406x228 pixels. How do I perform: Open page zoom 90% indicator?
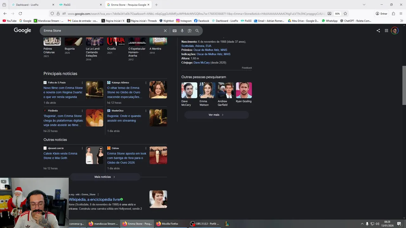[337, 14]
